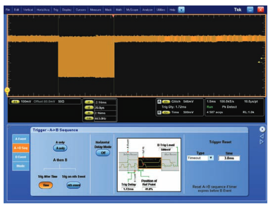Click the lower triangle arrow beside panel
Image resolution: width=271 pixels, height=205 pixels.
(262, 142)
